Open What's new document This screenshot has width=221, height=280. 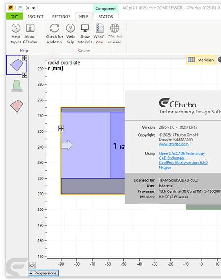99,34
